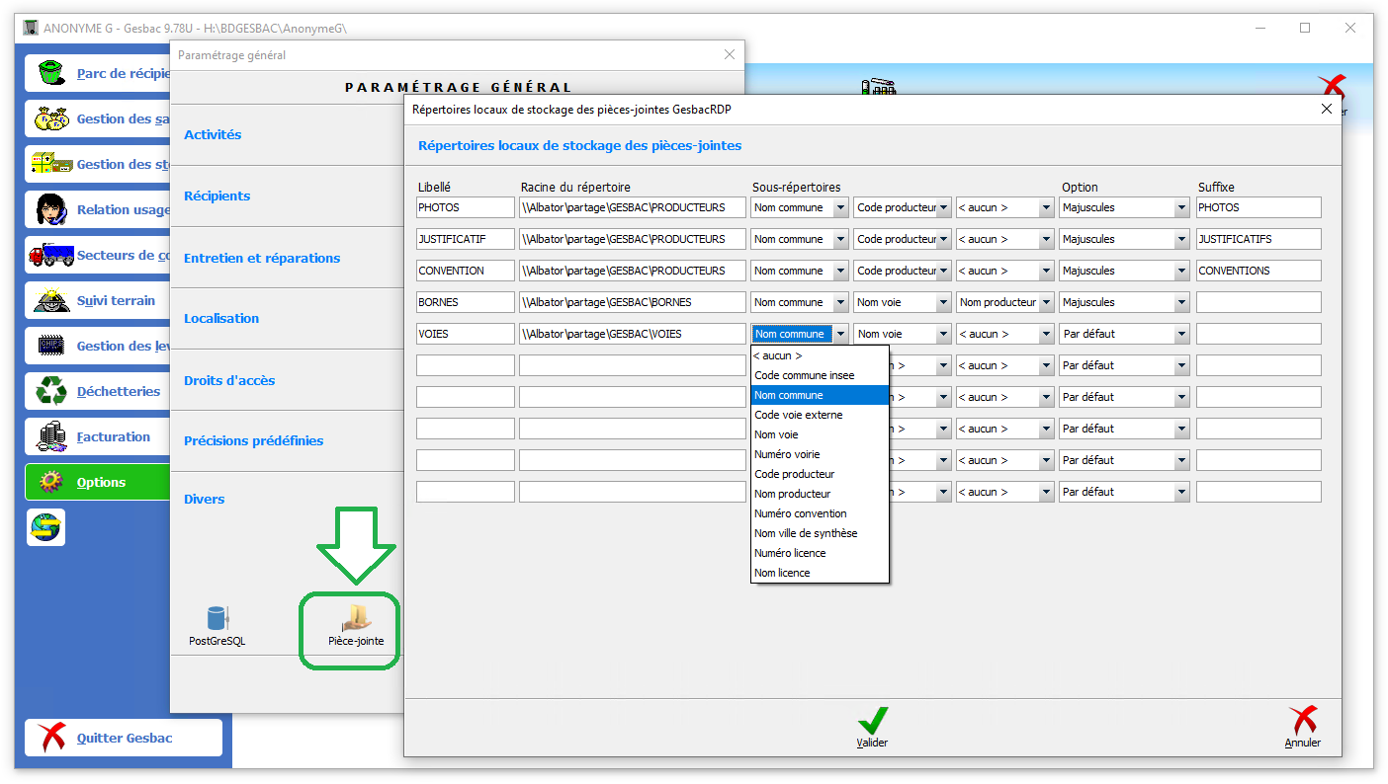Click the red Annuler cross icon
The height and width of the screenshot is (784, 1388).
tap(1303, 723)
